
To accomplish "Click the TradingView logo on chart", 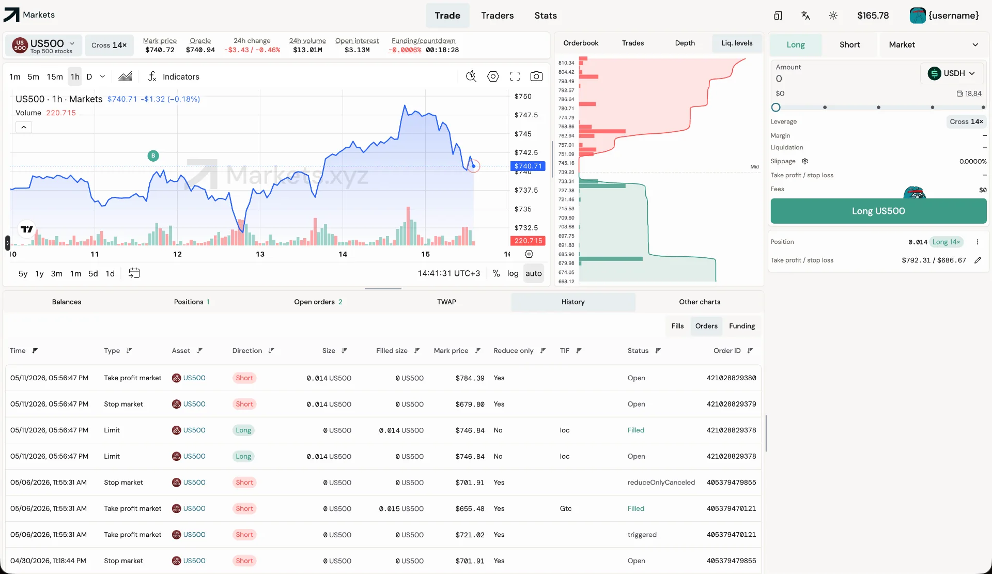I will 27,229.
